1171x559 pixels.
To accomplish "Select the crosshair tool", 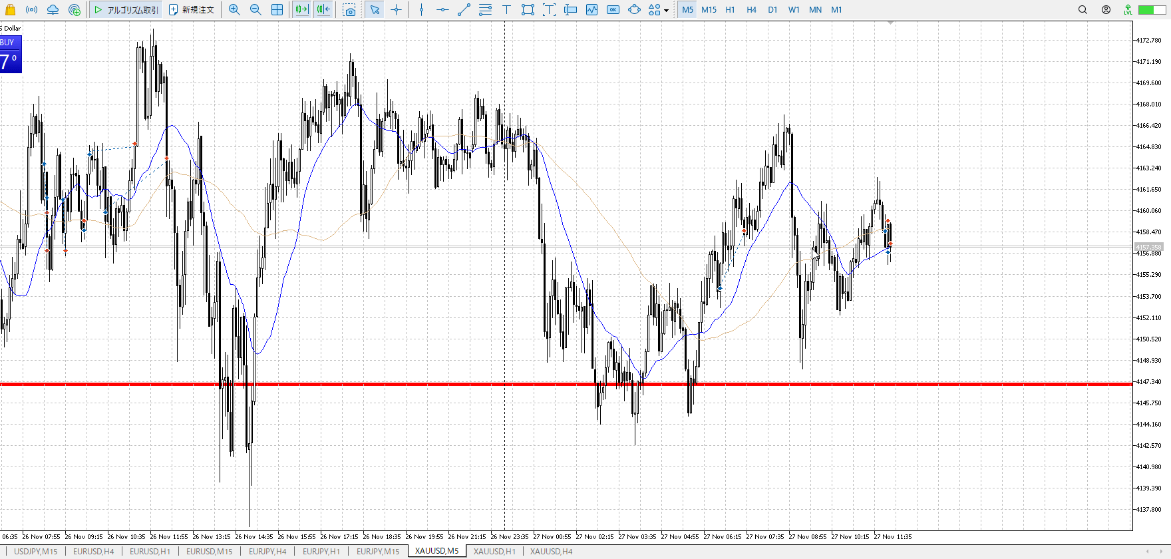I will (397, 10).
